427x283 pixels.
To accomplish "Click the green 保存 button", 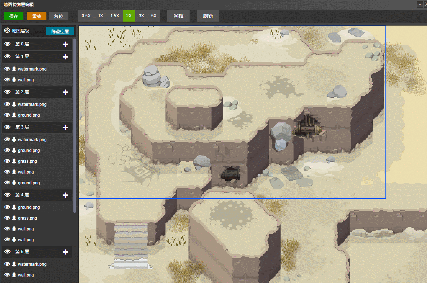I will pyautogui.click(x=14, y=16).
